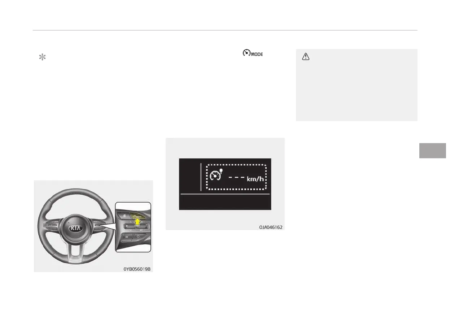Click the trip computer button left of MODE

124,216
